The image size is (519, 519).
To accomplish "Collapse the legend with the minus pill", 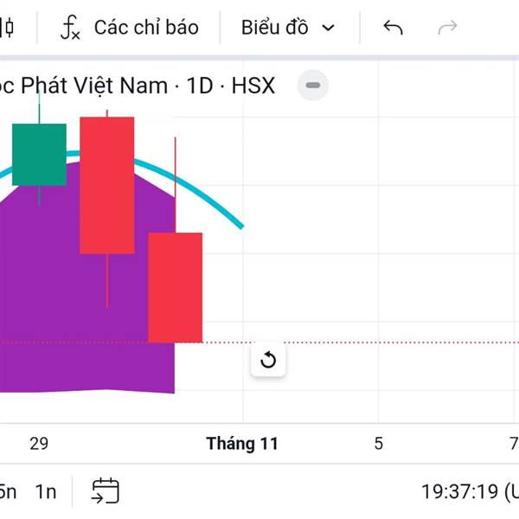I will [313, 86].
